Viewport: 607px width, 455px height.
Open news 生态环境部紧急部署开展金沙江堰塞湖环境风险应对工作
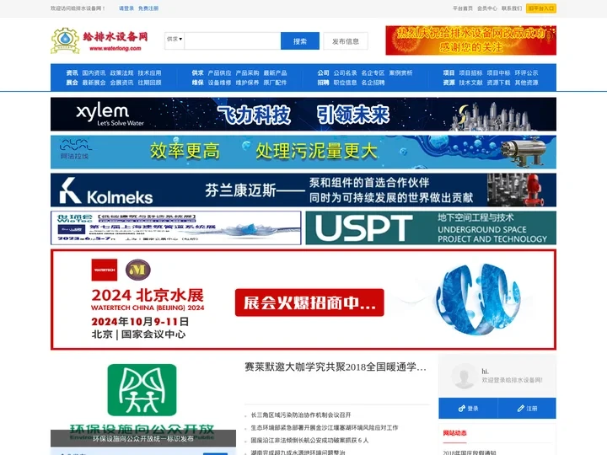[x=325, y=427]
